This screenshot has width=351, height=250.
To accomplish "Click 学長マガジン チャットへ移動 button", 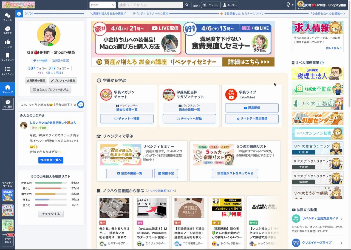I will click(127, 119).
